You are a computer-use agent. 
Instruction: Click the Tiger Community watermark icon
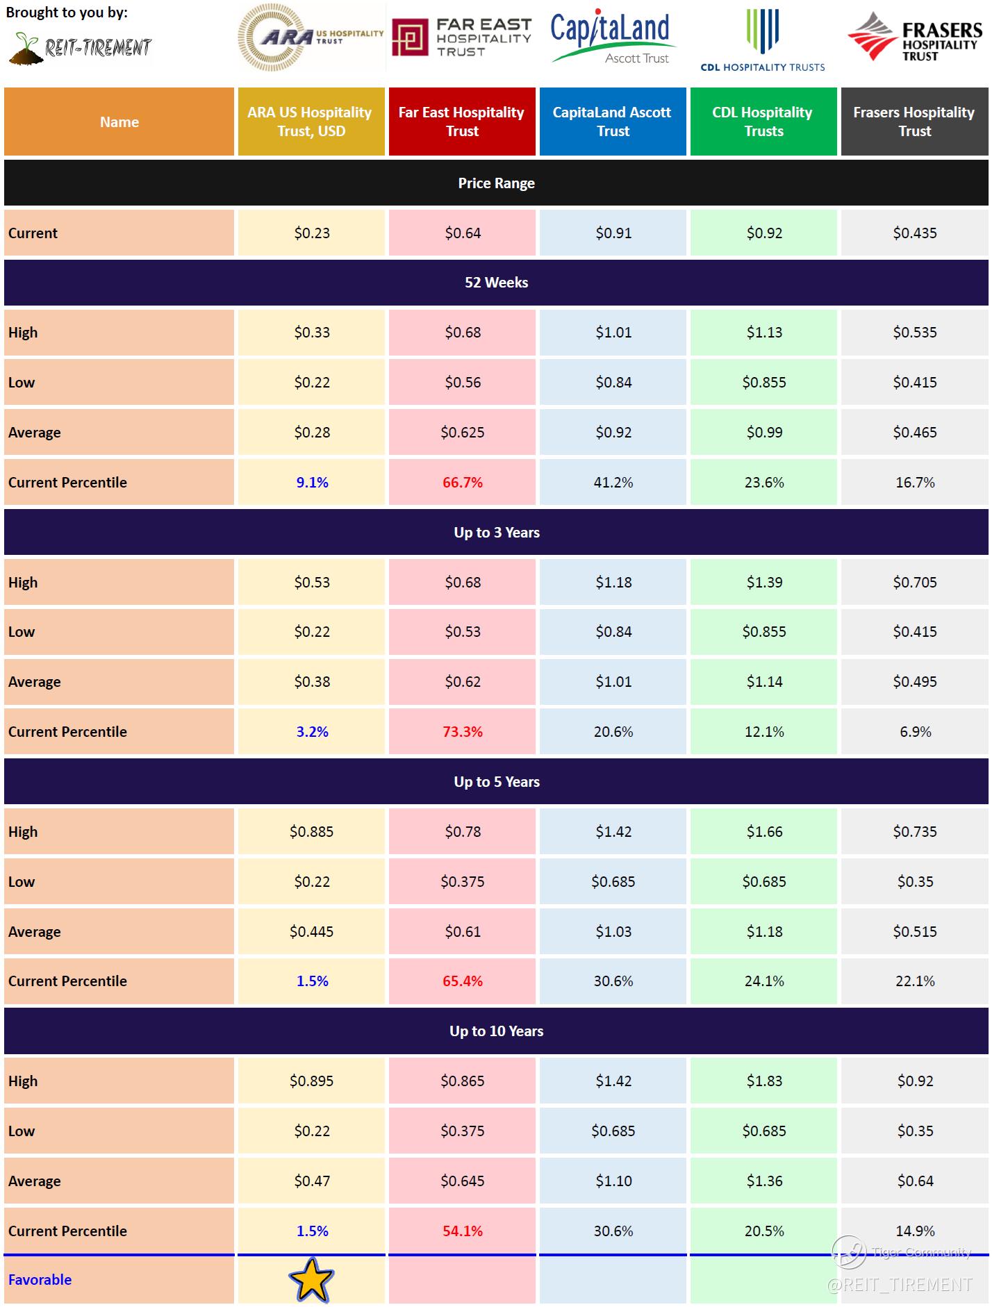tap(849, 1252)
